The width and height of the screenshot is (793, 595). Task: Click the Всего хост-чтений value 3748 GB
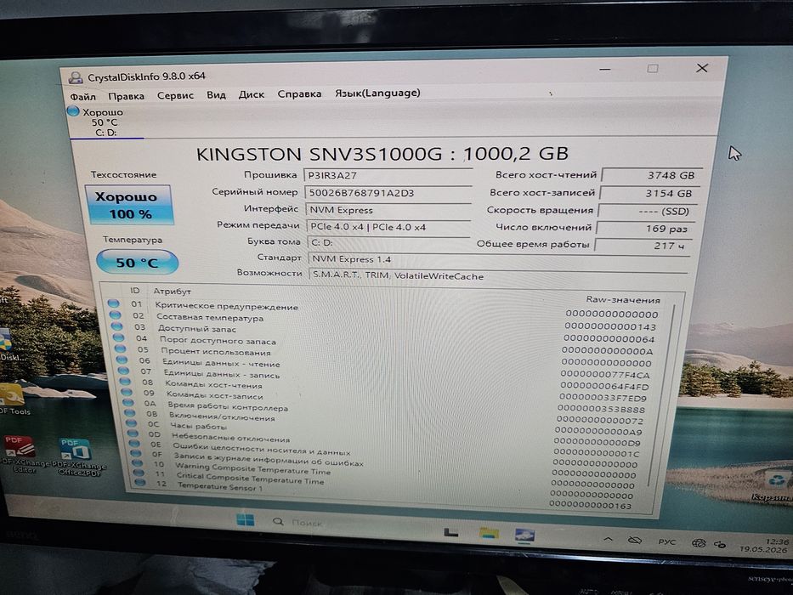tap(652, 176)
